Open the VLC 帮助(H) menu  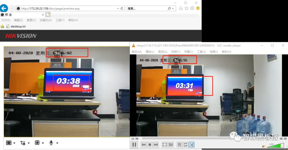226,52
